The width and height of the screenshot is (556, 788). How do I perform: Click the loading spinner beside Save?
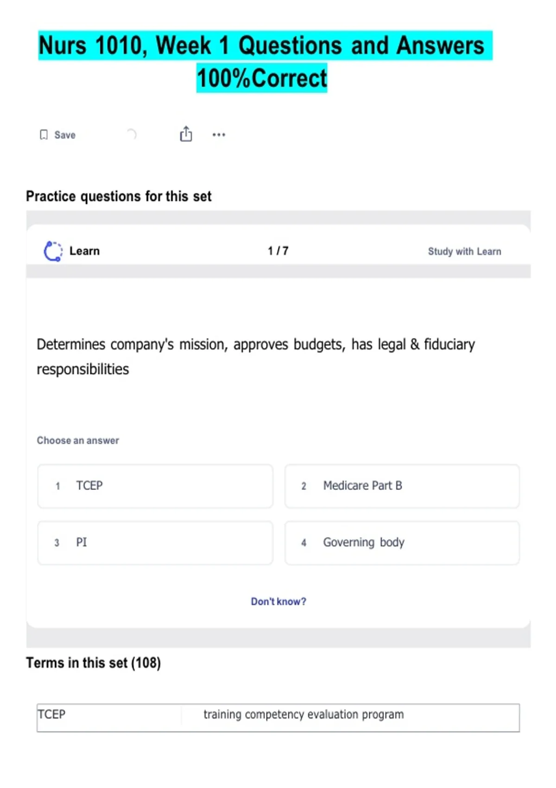point(131,134)
